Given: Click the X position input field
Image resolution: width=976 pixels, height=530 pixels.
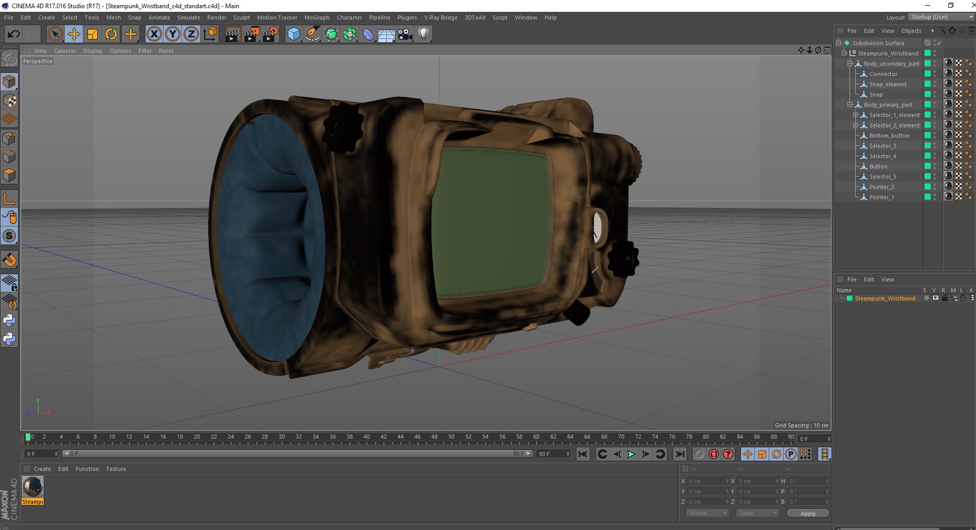Looking at the screenshot, I should (x=708, y=481).
